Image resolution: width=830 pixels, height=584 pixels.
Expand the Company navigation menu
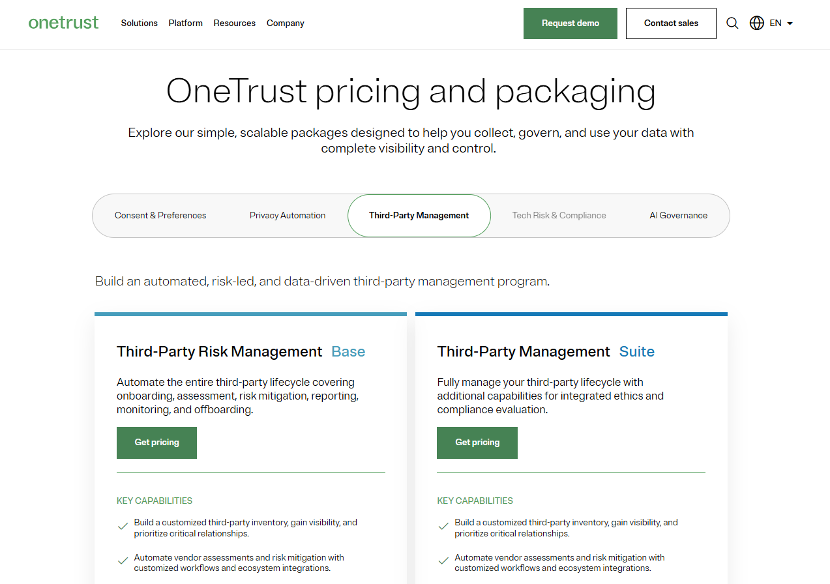[285, 23]
